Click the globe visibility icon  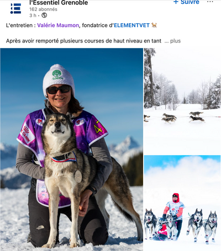point(44,15)
